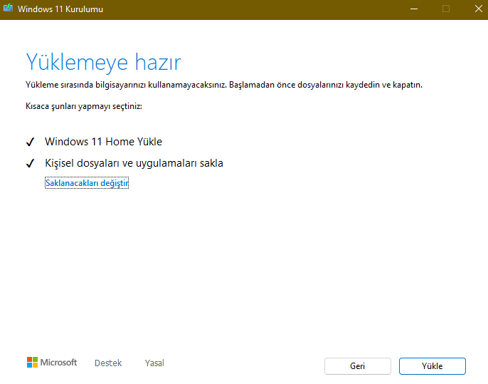Click the 'Yükleme sırasında bilgisayarınızı kullanamayacaksınız' sentence

[x=126, y=85]
